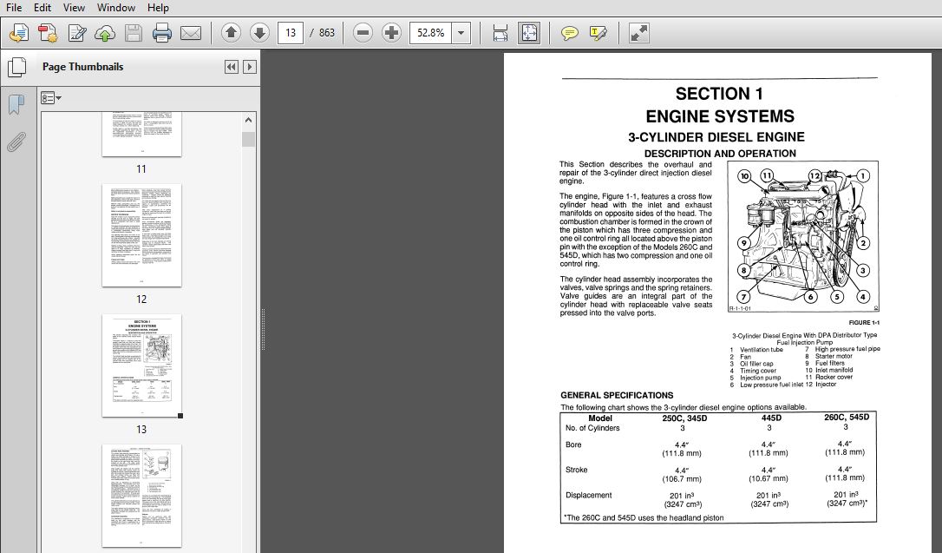Click the 'Starter motor' legend entry
The image size is (942, 553).
click(x=834, y=357)
